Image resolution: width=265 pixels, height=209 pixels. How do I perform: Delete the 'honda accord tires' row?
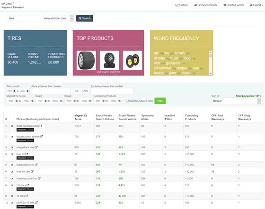(12, 178)
